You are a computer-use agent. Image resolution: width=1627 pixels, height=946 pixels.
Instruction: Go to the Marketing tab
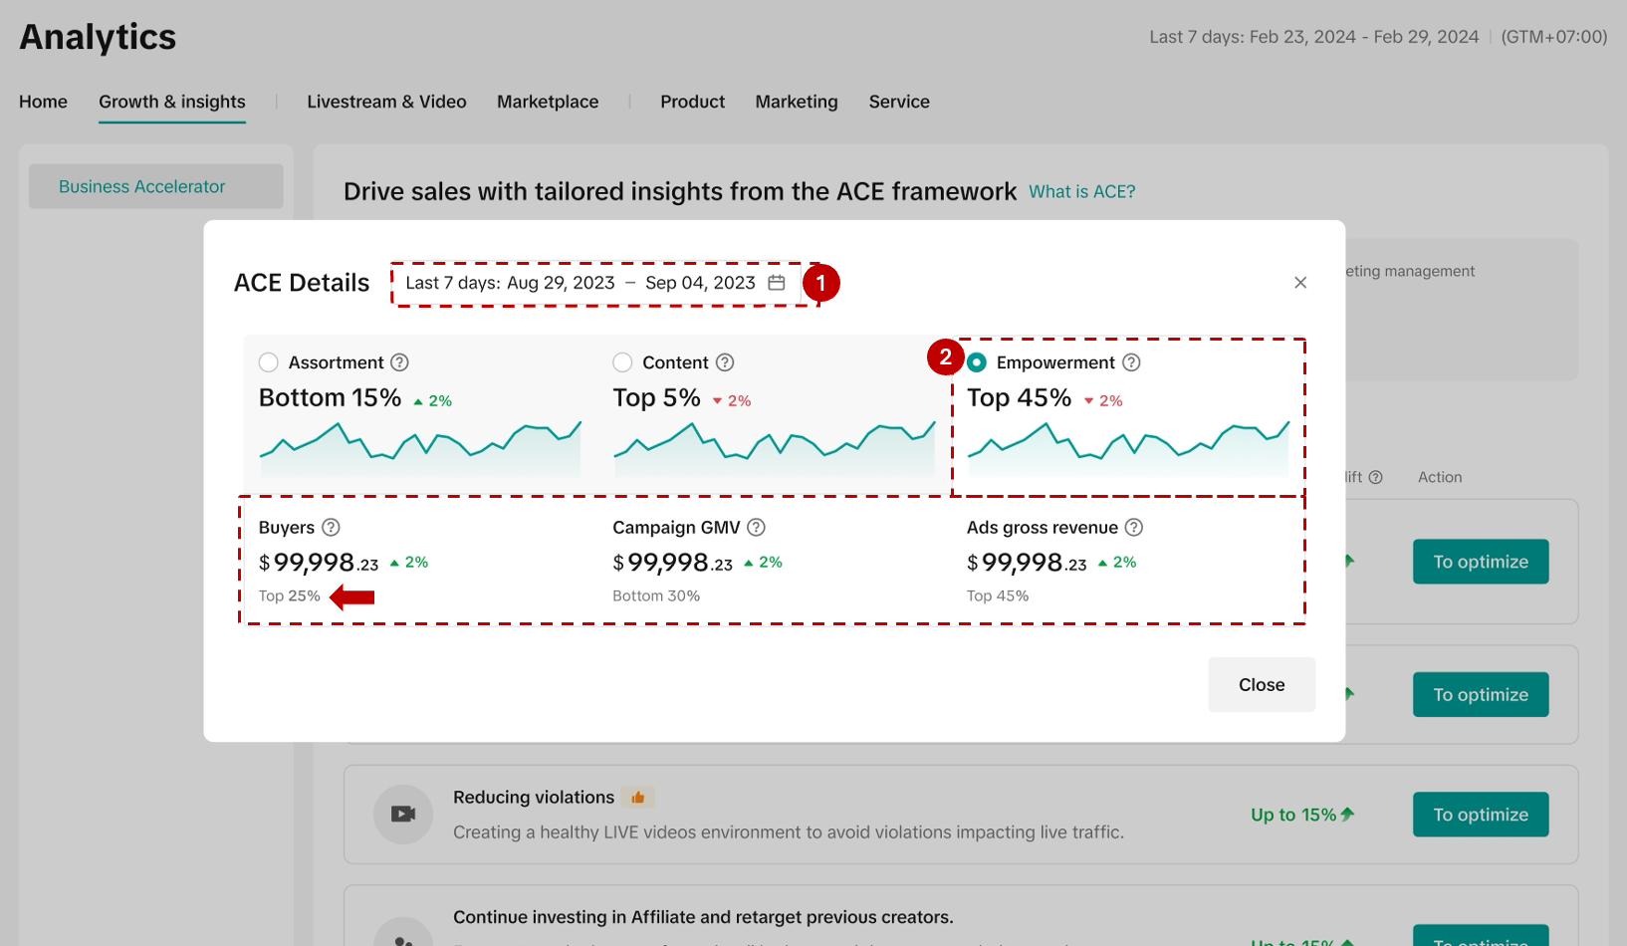(x=797, y=102)
